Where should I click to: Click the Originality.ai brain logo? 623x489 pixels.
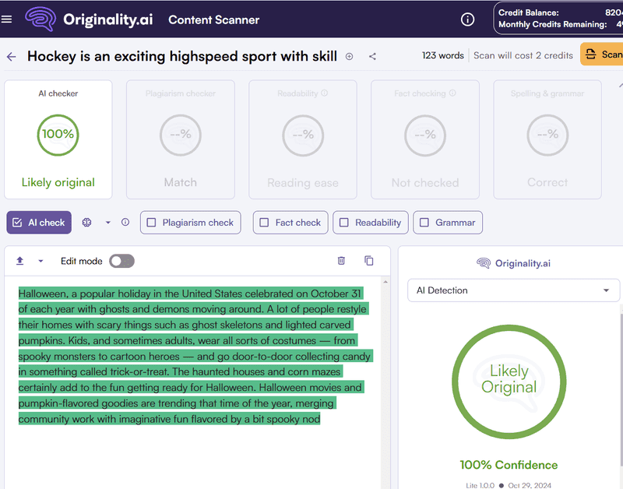click(40, 19)
